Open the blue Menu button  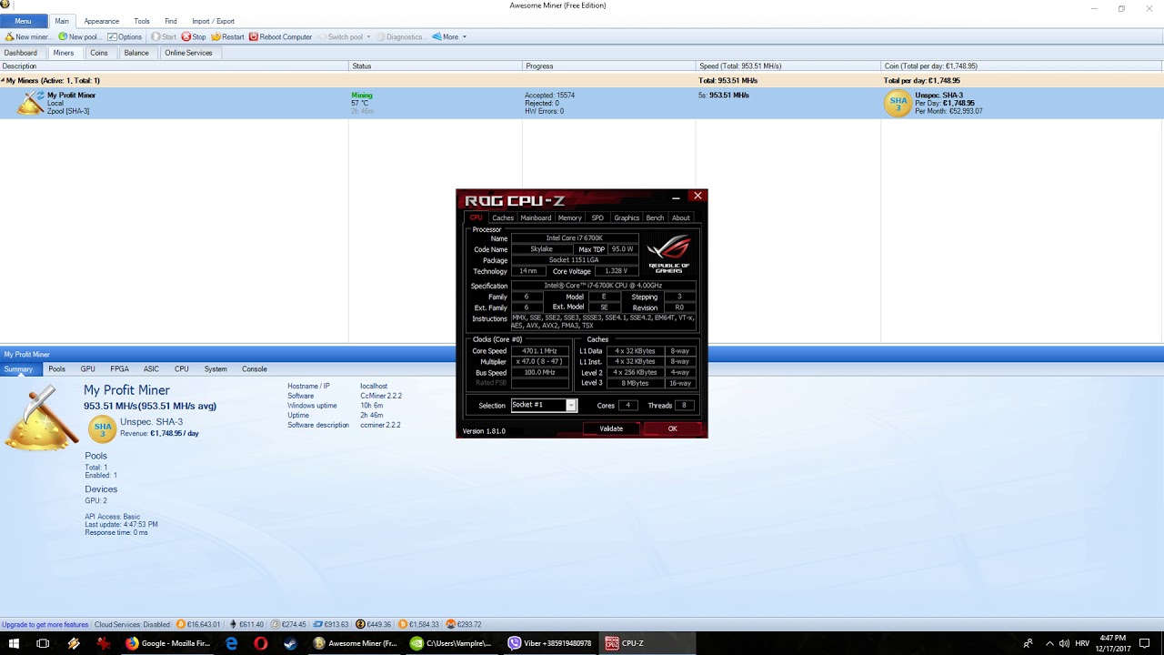[x=23, y=21]
